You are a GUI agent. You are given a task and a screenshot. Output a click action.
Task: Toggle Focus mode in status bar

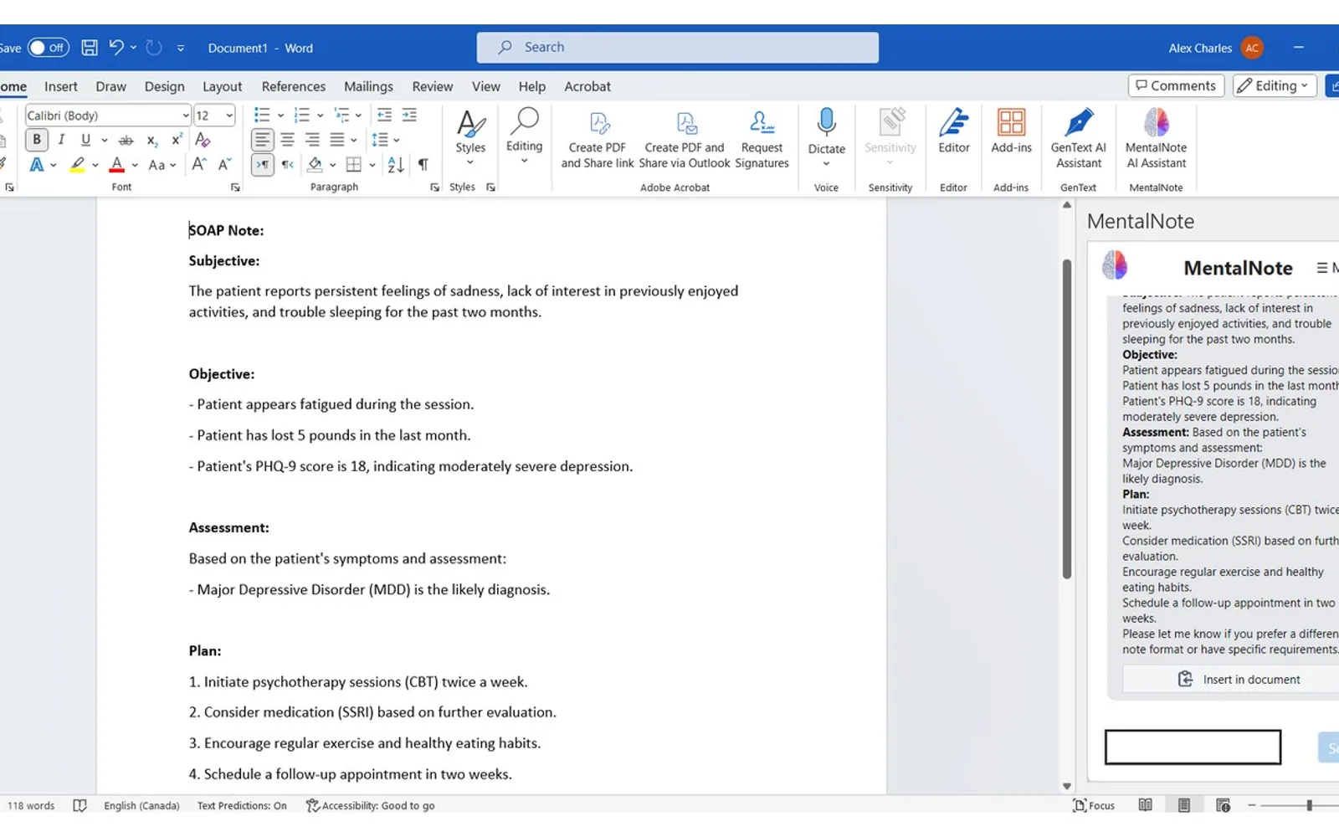[1093, 805]
